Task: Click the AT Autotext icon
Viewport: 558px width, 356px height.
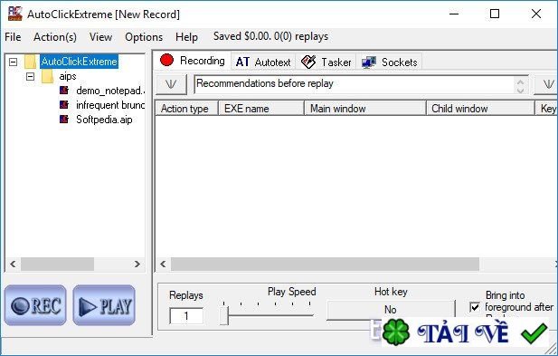Action: tap(242, 62)
